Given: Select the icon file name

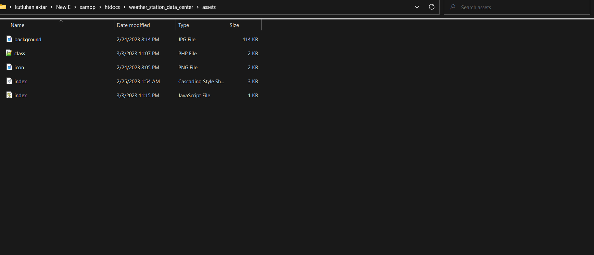Looking at the screenshot, I should click(19, 68).
